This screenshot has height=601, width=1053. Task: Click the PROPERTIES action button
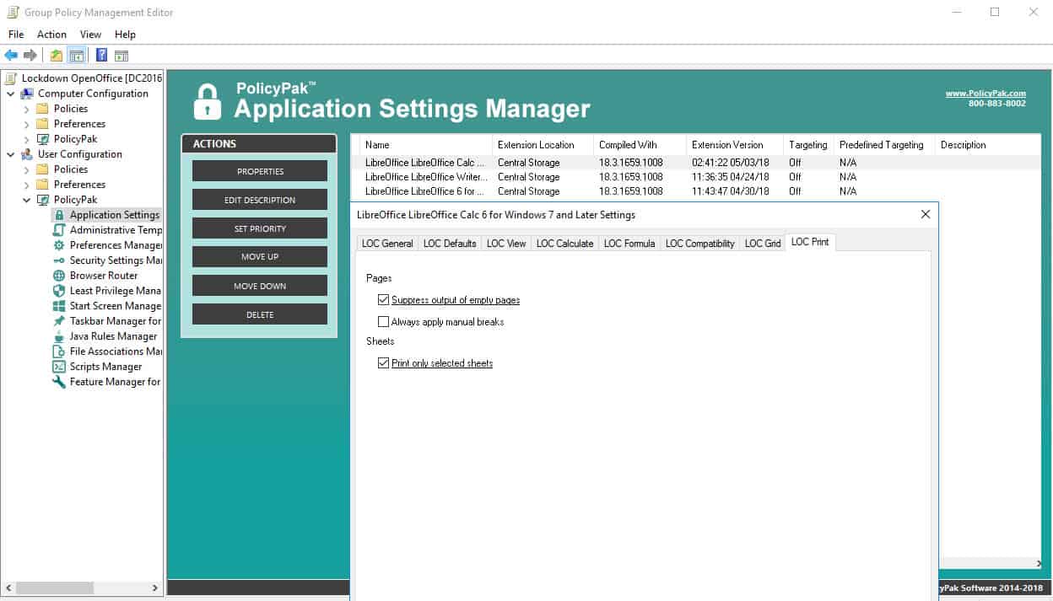click(x=260, y=171)
